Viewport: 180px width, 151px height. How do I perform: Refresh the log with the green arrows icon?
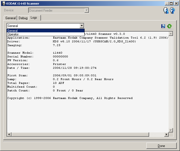(x=169, y=26)
